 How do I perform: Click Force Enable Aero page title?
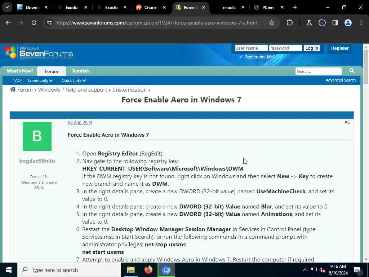coord(182,100)
